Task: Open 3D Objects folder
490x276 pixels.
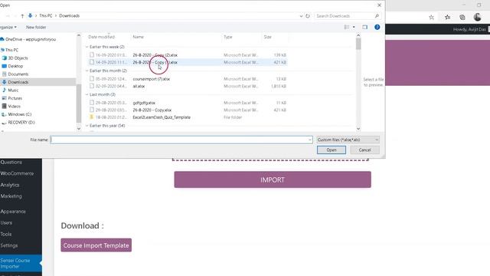Action: point(15,58)
